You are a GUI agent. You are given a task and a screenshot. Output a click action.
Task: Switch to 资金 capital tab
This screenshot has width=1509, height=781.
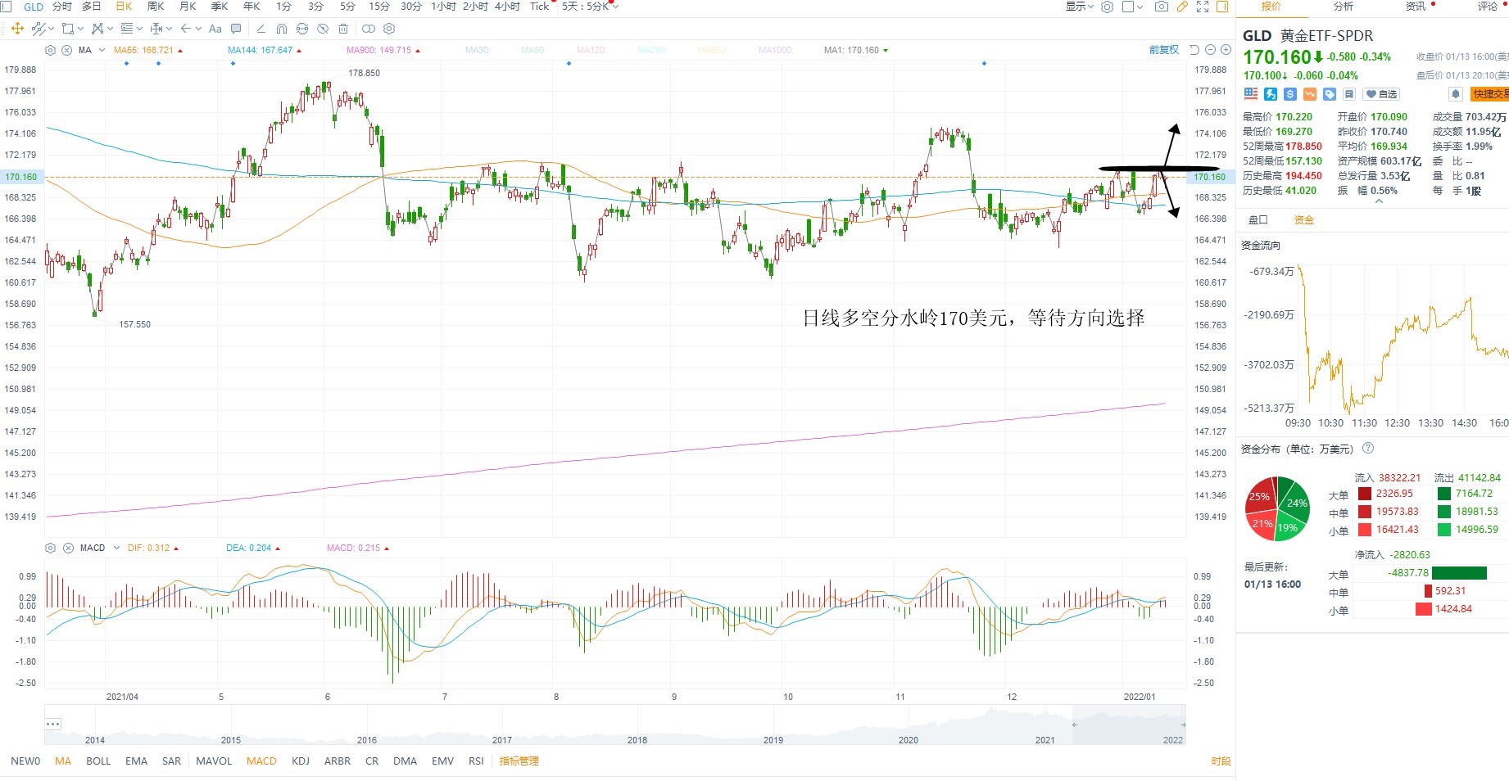tap(1303, 220)
